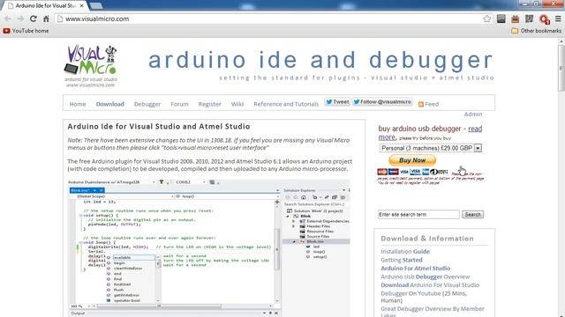
Task: Click the Search button
Action: pos(473,215)
